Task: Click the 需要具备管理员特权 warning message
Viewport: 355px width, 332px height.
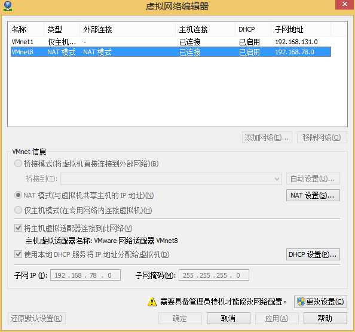Action: click(224, 302)
